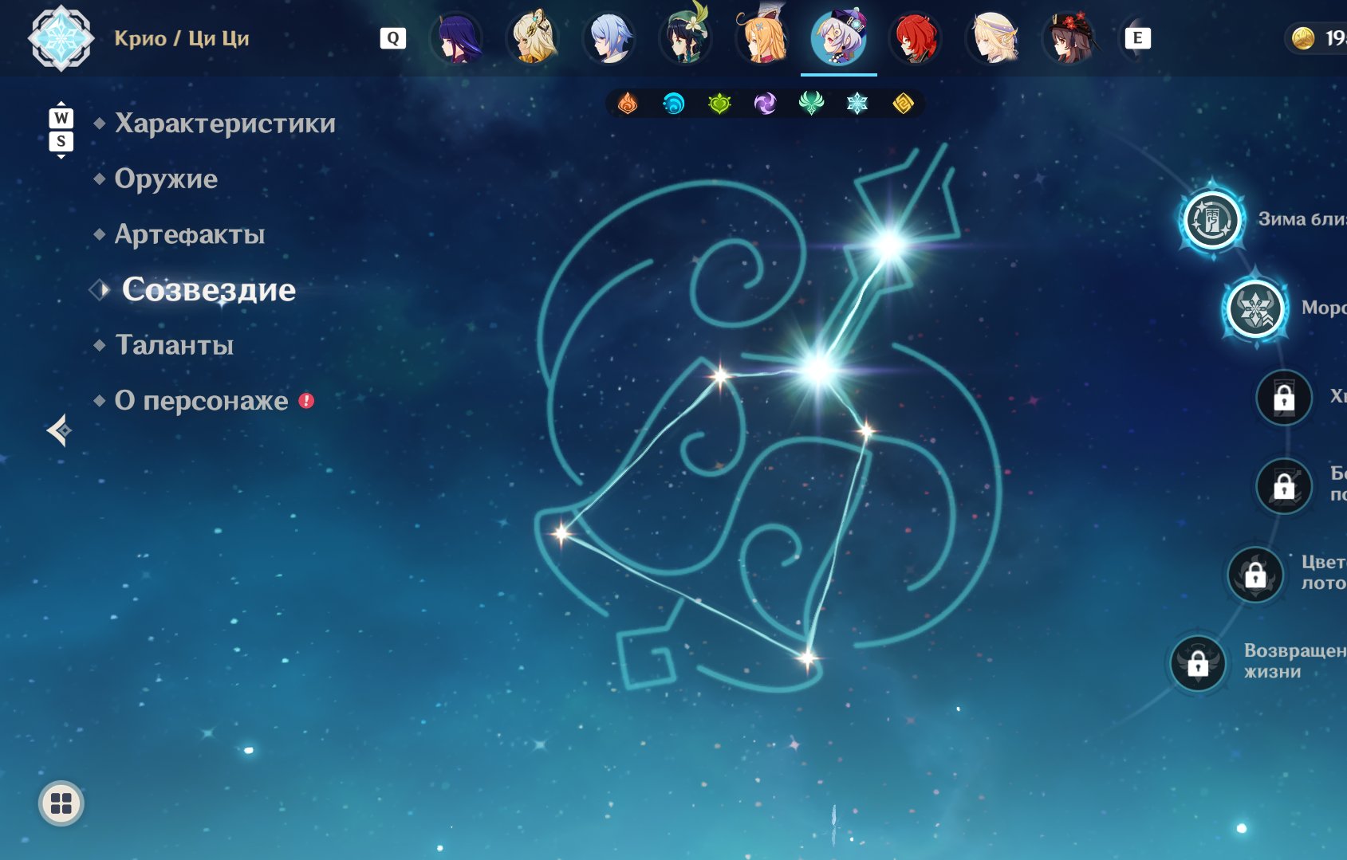Select the Pyro element filter icon
Viewport: 1347px width, 860px height.
click(x=628, y=104)
